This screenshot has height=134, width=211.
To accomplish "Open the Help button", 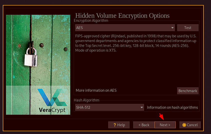I will click(119, 125).
